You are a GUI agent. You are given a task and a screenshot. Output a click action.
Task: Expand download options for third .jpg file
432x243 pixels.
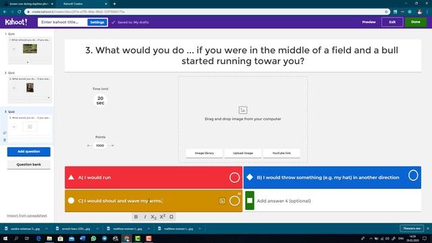click(x=148, y=229)
